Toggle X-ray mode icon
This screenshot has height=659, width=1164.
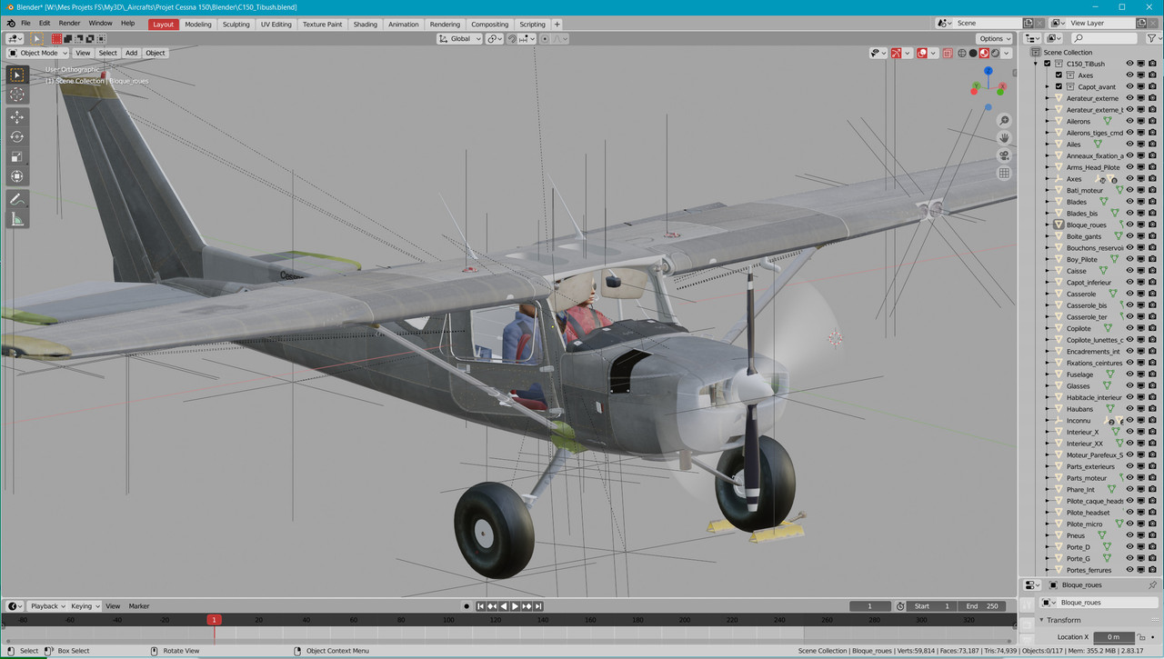(x=948, y=53)
